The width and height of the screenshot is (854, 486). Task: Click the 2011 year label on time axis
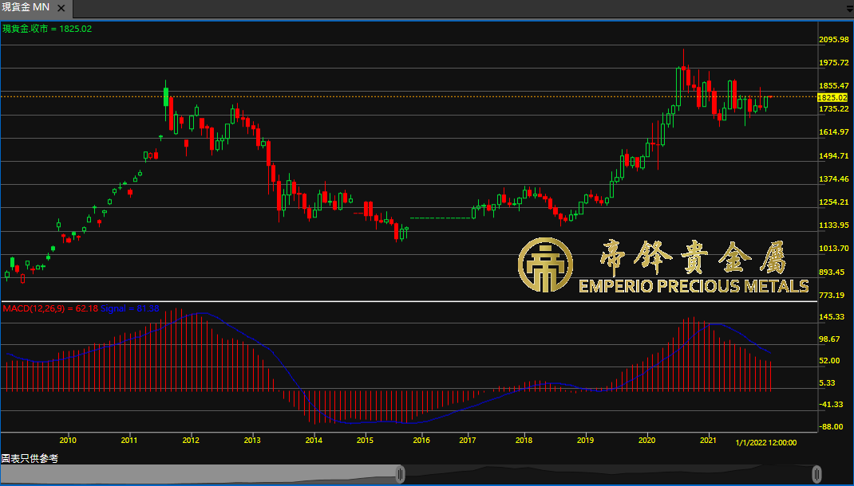(129, 441)
